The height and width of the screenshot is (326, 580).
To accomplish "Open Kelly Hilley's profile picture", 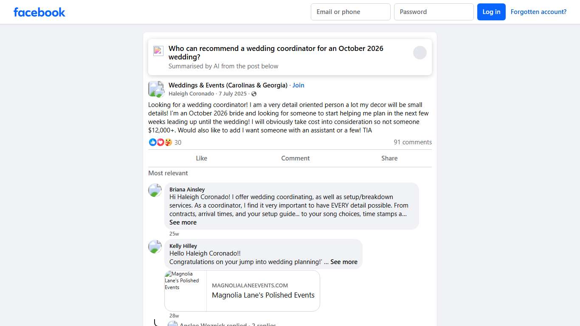I will click(x=155, y=247).
